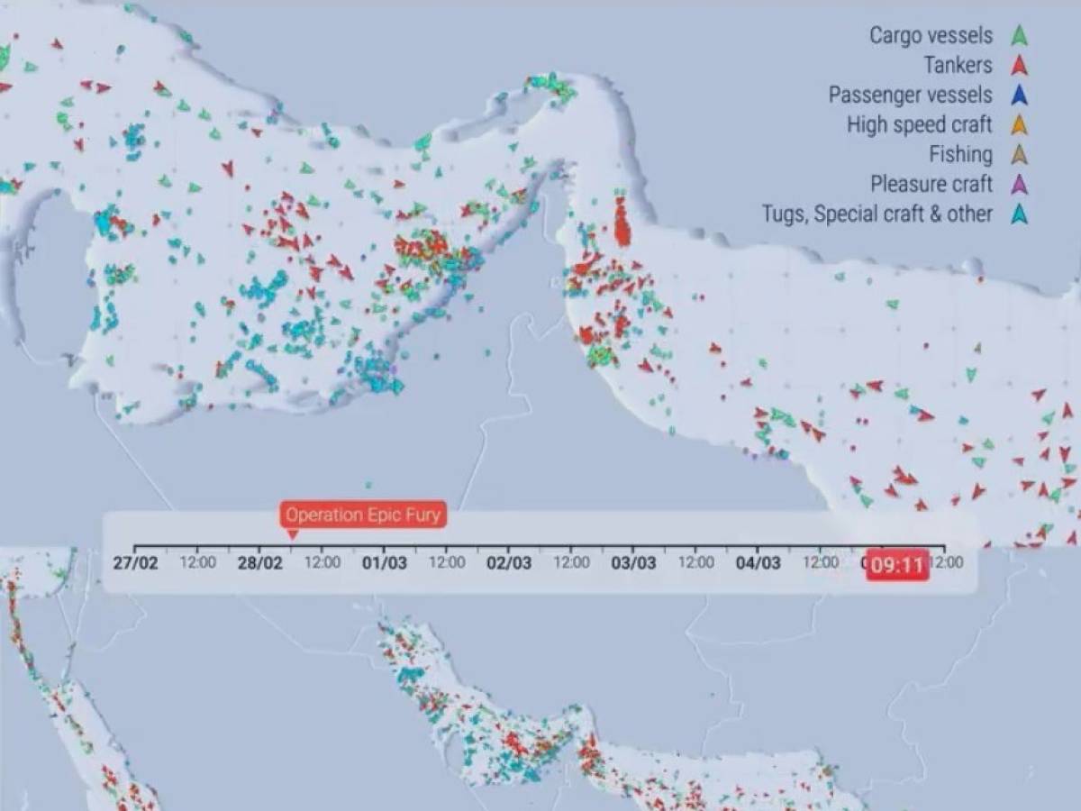
Task: Click the tan Fishing legend triangle
Action: coord(1019,155)
